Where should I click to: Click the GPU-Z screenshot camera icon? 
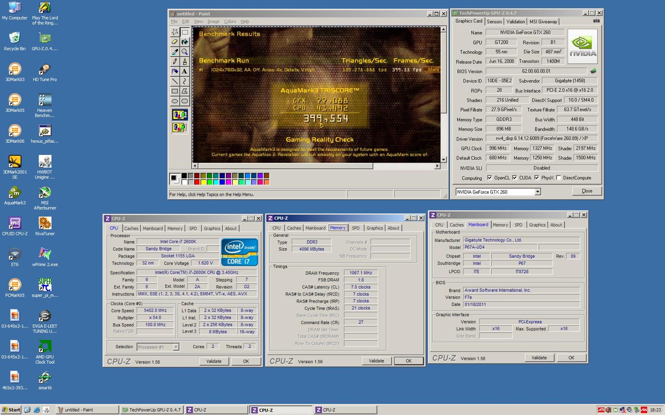[x=596, y=21]
